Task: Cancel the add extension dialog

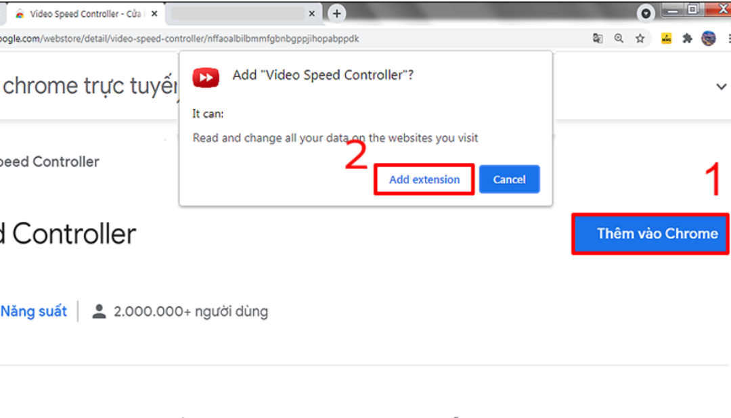Action: pyautogui.click(x=509, y=179)
